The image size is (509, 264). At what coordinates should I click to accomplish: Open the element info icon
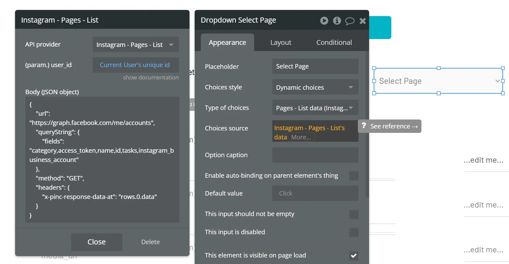coord(337,21)
